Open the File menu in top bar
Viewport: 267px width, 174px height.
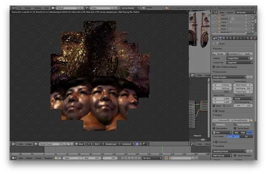[x=20, y=8]
